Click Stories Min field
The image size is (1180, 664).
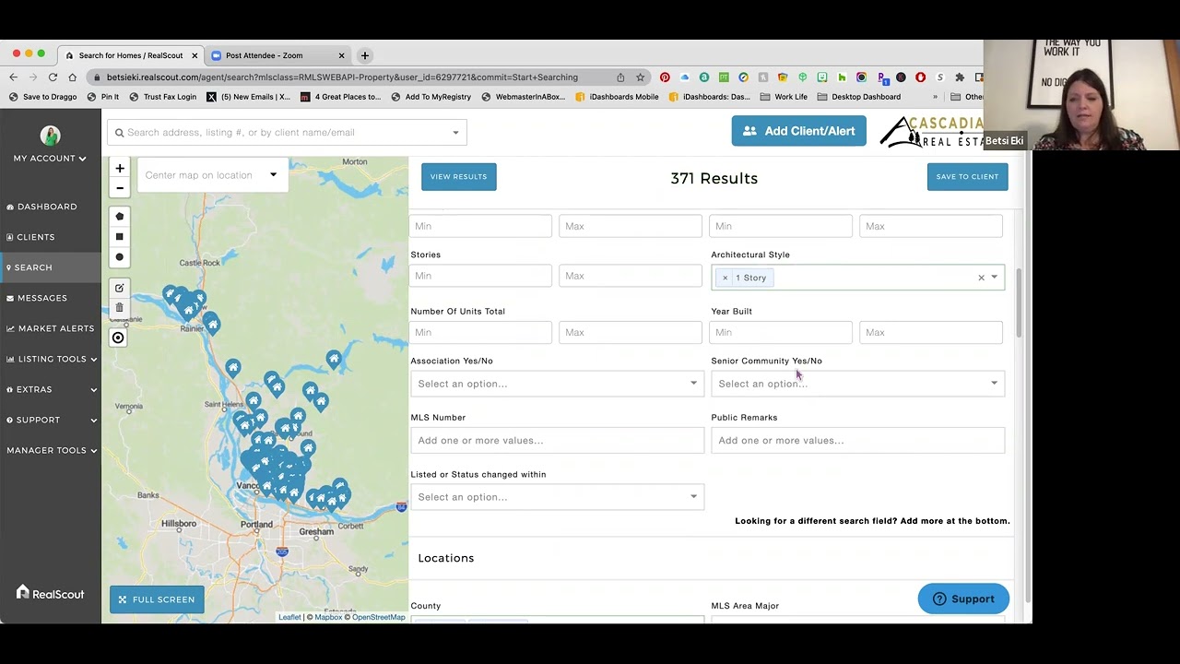(x=480, y=276)
